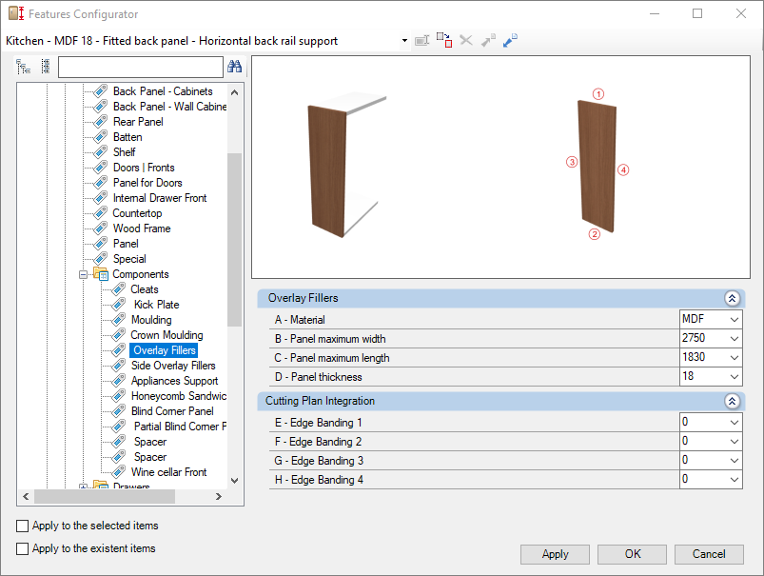The height and width of the screenshot is (576, 764).
Task: Click the tag icon next to Cleats
Action: pyautogui.click(x=118, y=289)
